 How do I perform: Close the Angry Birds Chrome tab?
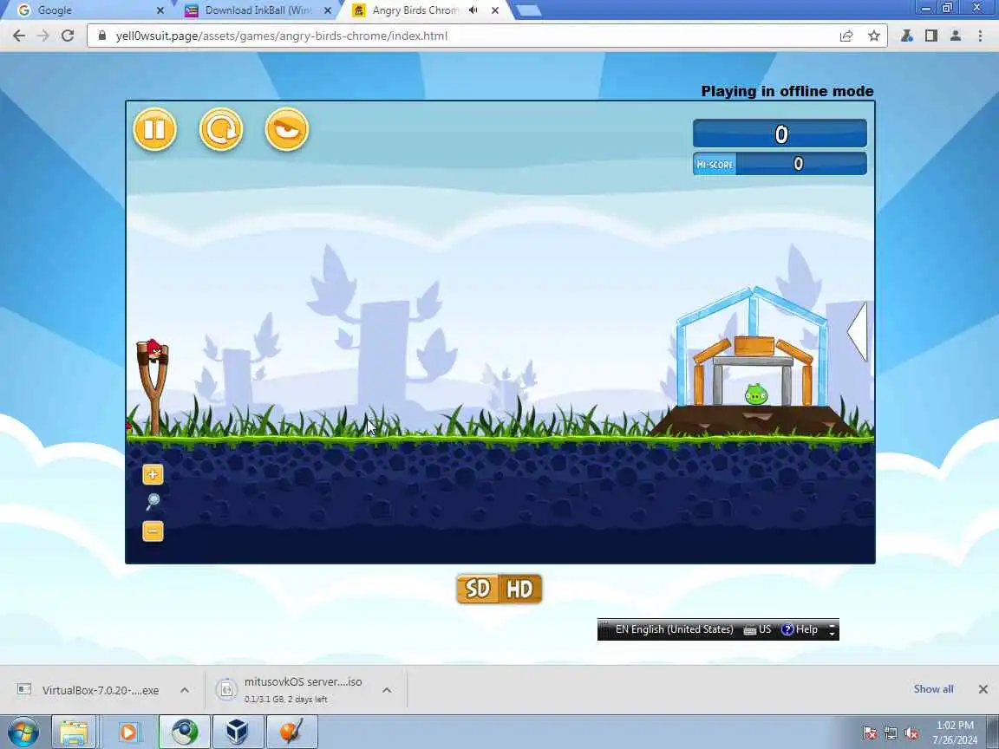click(x=495, y=10)
